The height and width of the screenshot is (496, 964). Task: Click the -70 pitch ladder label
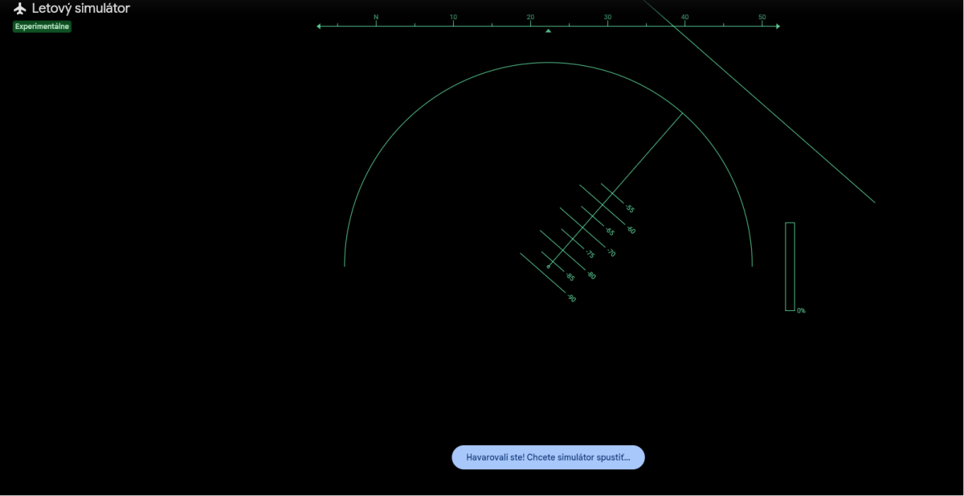point(611,253)
